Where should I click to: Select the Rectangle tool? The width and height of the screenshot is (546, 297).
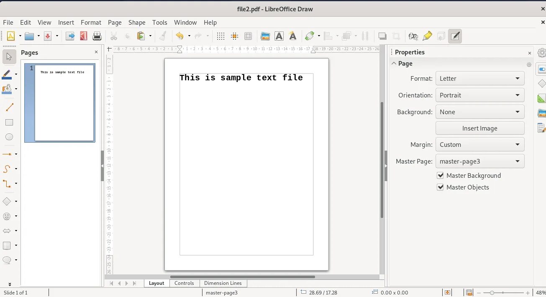tap(9, 123)
